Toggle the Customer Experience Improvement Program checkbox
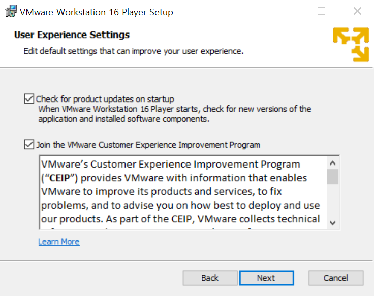This screenshot has height=296, width=374. point(29,144)
